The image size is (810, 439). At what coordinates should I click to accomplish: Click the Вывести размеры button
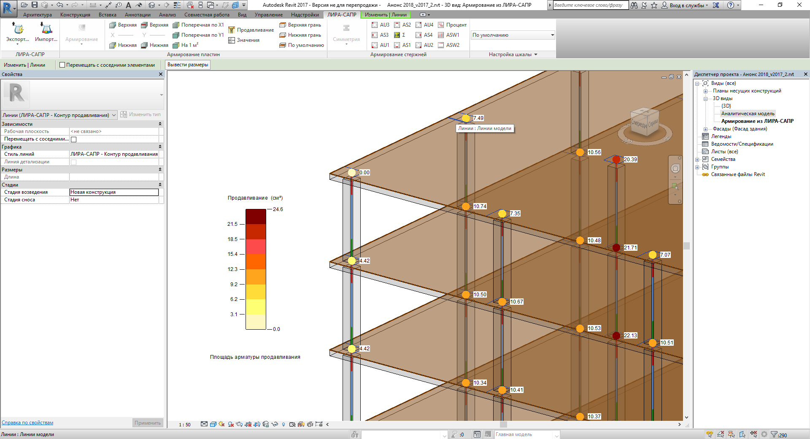188,65
